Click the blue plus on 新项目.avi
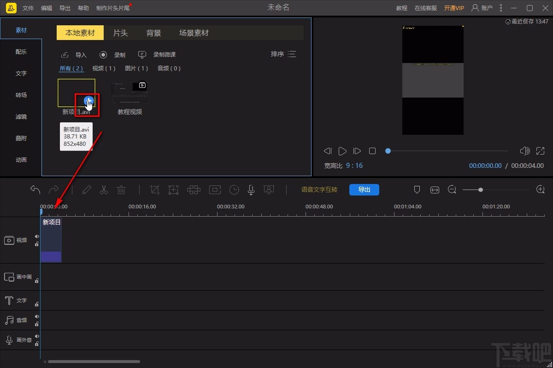This screenshot has height=368, width=553. 89,101
